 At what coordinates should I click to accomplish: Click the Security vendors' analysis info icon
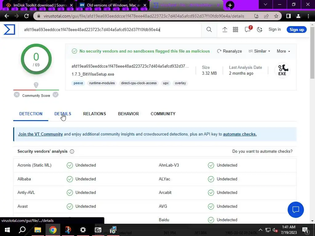(x=72, y=151)
